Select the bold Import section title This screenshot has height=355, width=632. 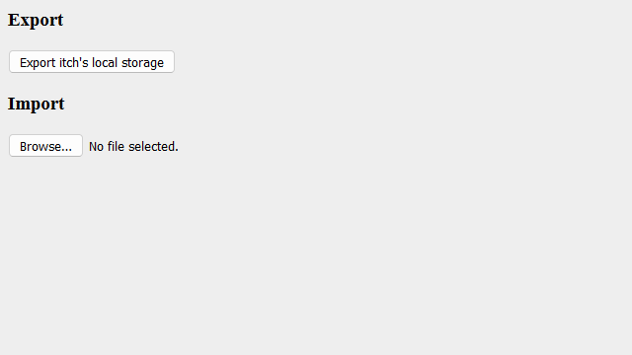point(36,104)
